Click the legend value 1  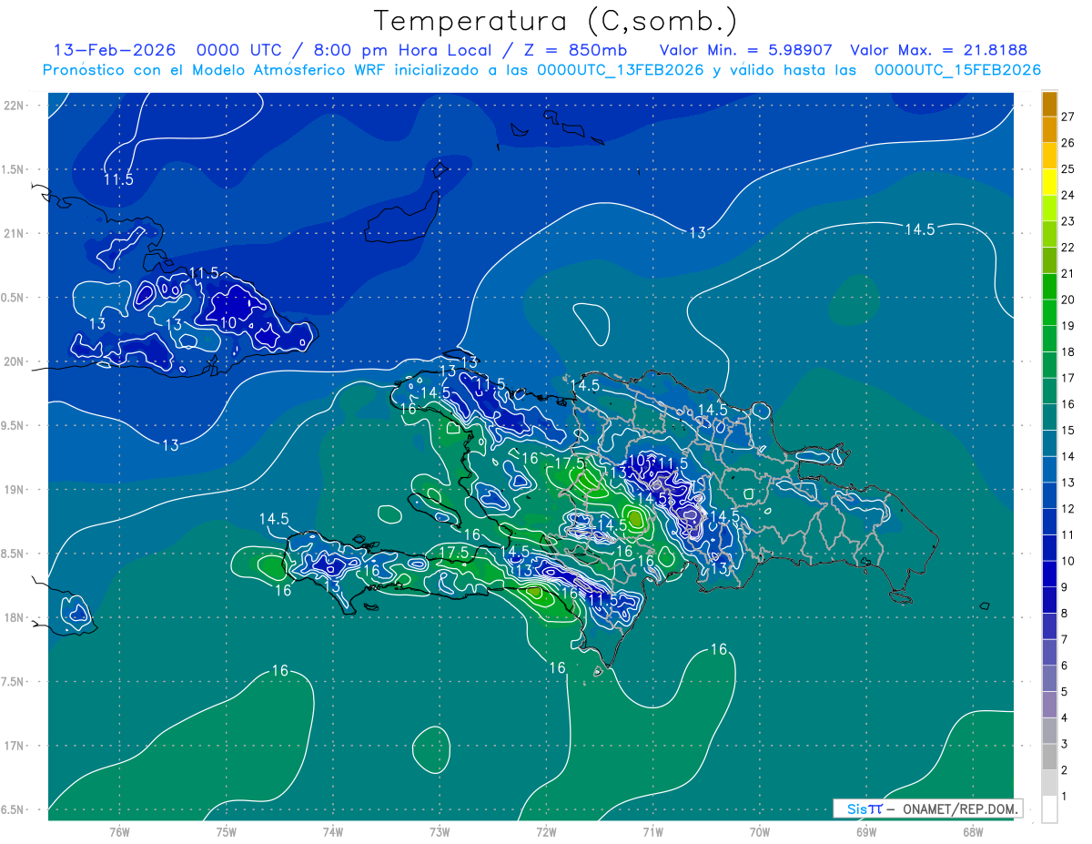click(1066, 797)
